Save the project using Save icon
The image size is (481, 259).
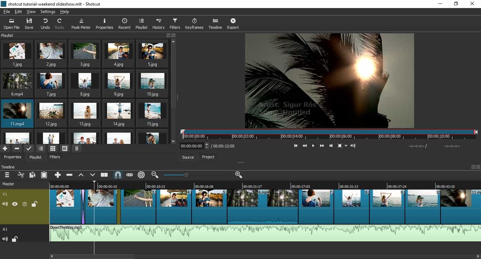pyautogui.click(x=29, y=24)
